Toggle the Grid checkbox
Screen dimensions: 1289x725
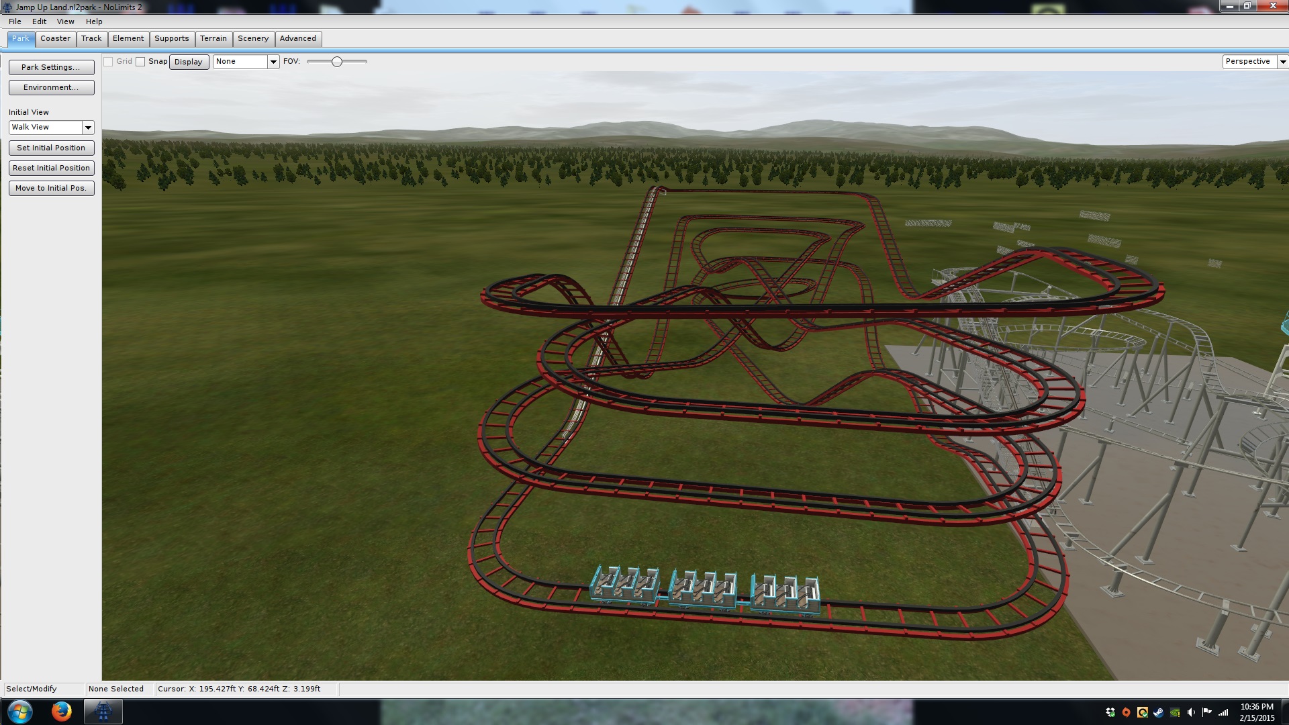click(108, 62)
